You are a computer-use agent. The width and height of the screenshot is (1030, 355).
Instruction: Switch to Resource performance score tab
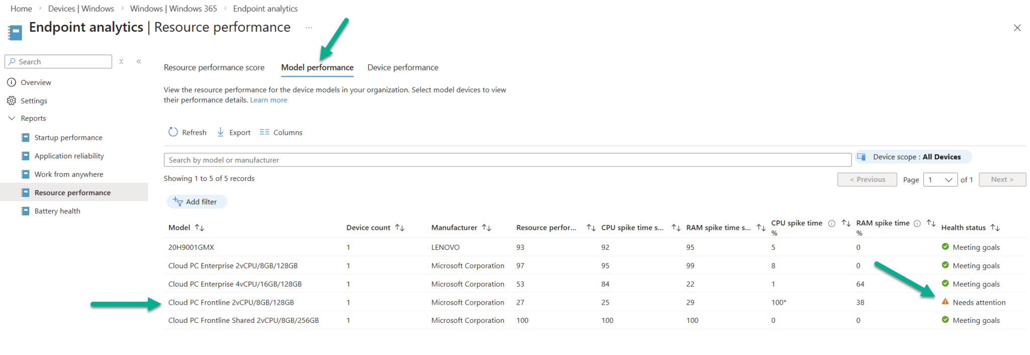(214, 67)
